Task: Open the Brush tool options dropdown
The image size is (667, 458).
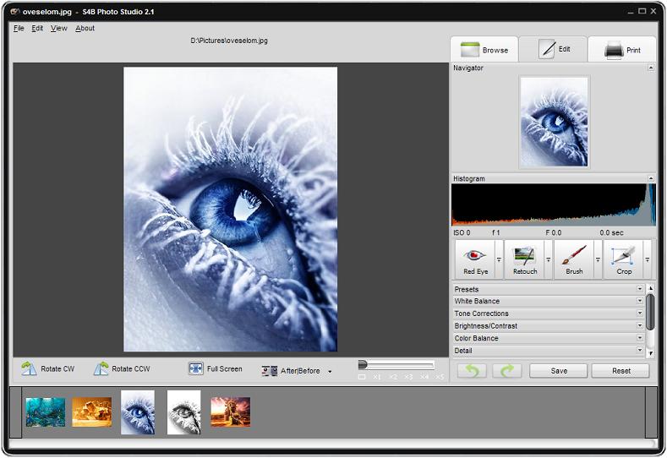Action: 598,259
